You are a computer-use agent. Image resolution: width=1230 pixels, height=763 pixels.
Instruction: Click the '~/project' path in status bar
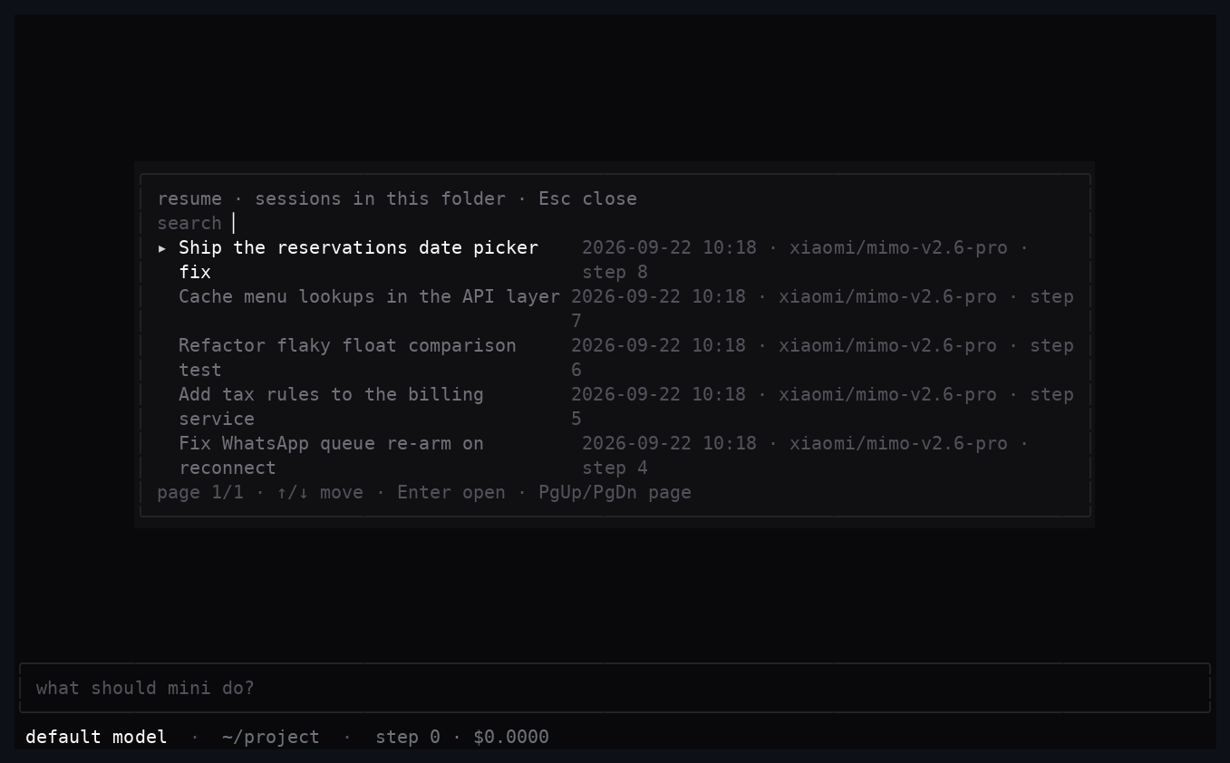[x=270, y=737]
